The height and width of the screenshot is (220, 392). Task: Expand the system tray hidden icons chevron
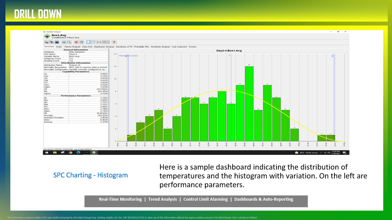point(321,153)
